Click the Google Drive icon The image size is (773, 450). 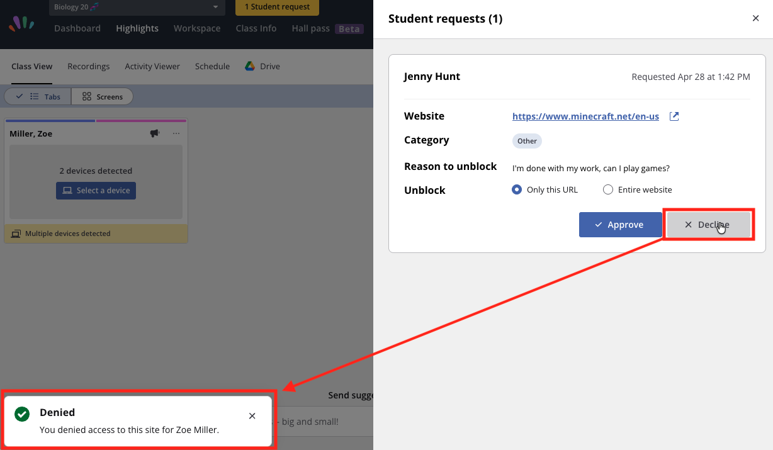tap(250, 66)
